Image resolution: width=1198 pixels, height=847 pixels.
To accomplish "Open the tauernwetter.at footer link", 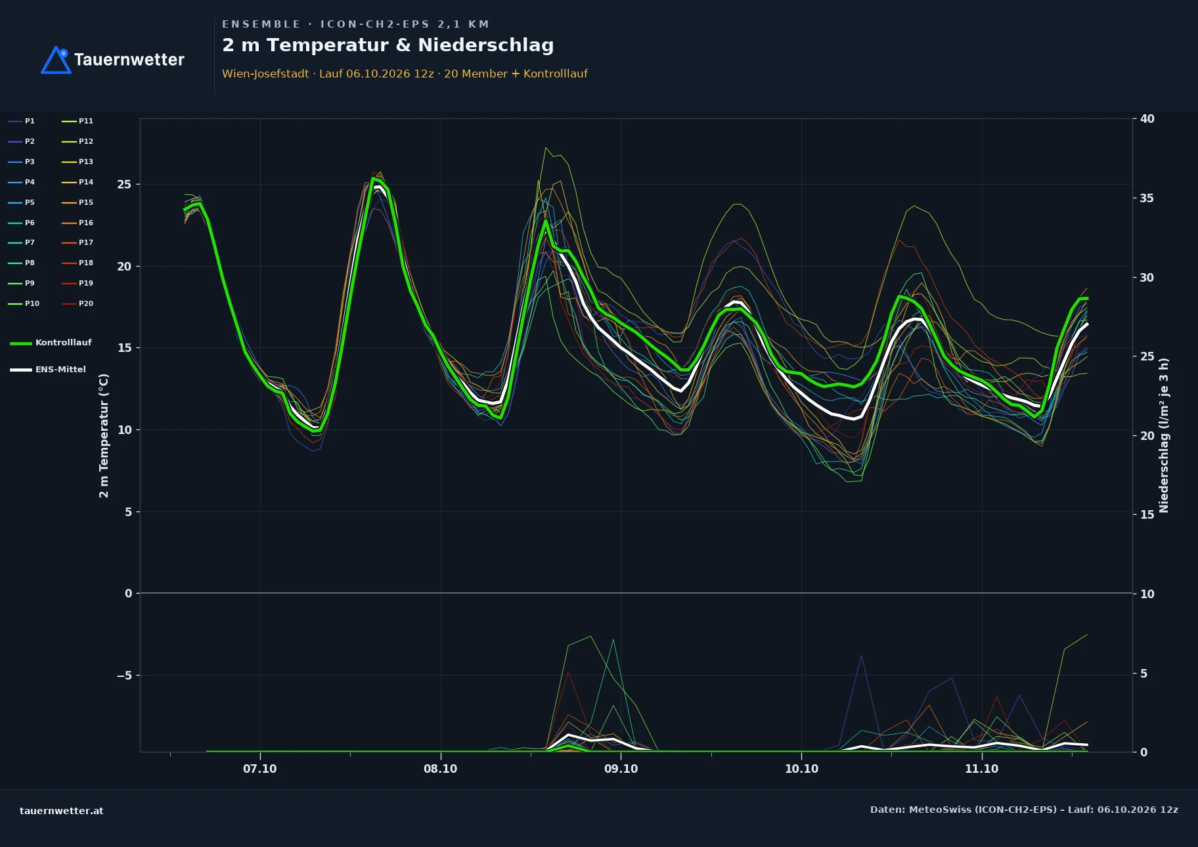I will (62, 811).
